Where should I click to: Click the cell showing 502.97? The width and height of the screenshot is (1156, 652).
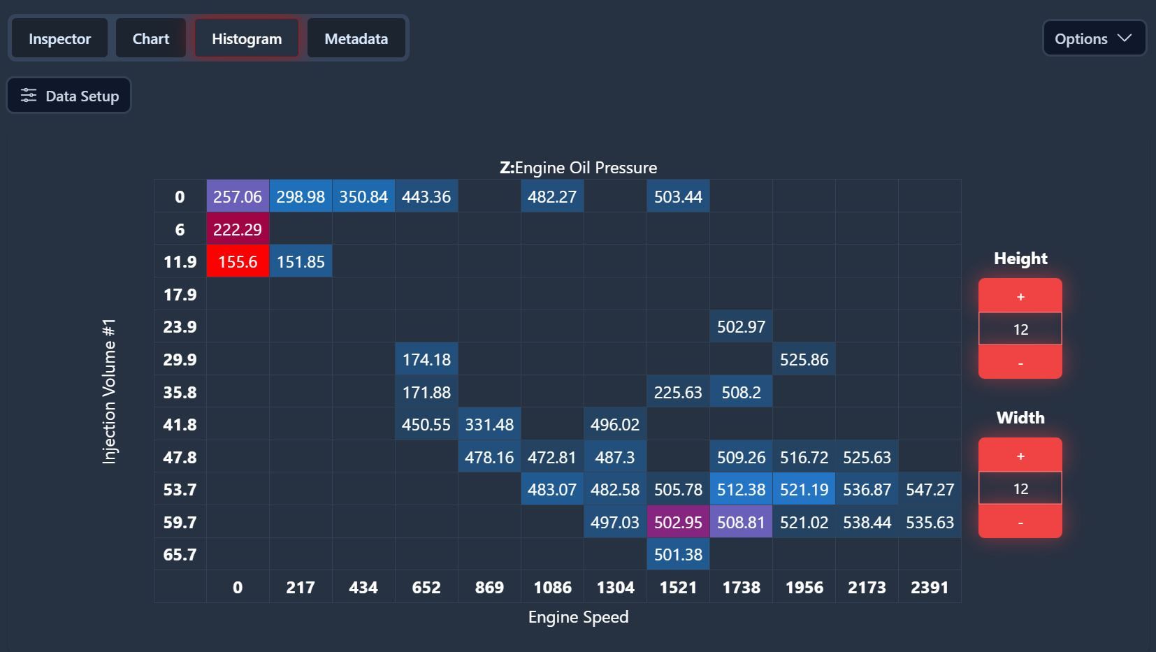741,326
